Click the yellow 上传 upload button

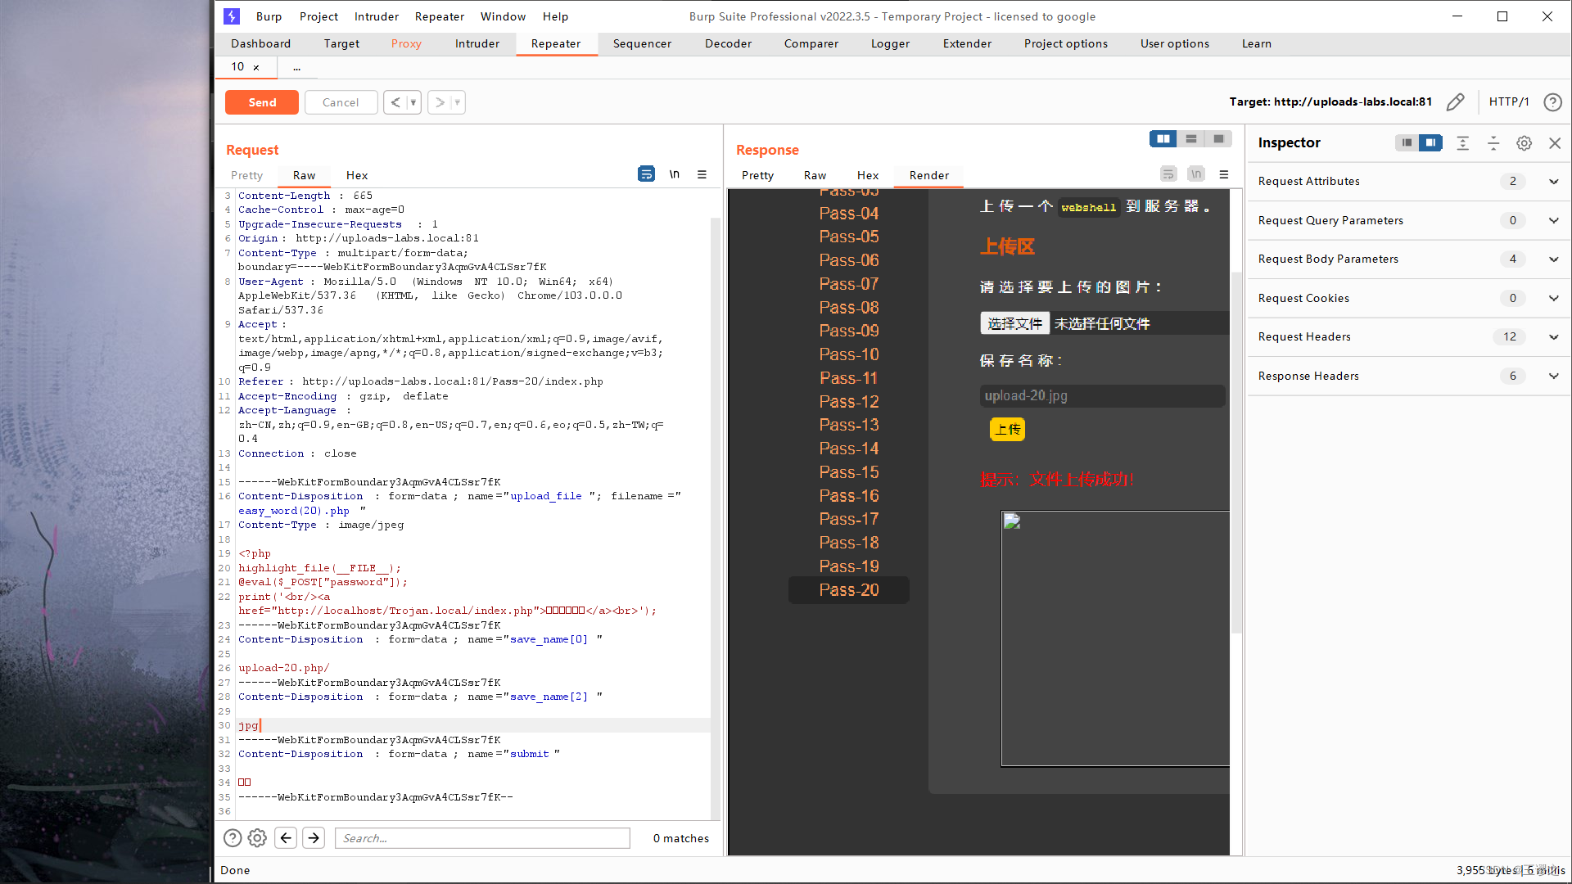pyautogui.click(x=1007, y=429)
